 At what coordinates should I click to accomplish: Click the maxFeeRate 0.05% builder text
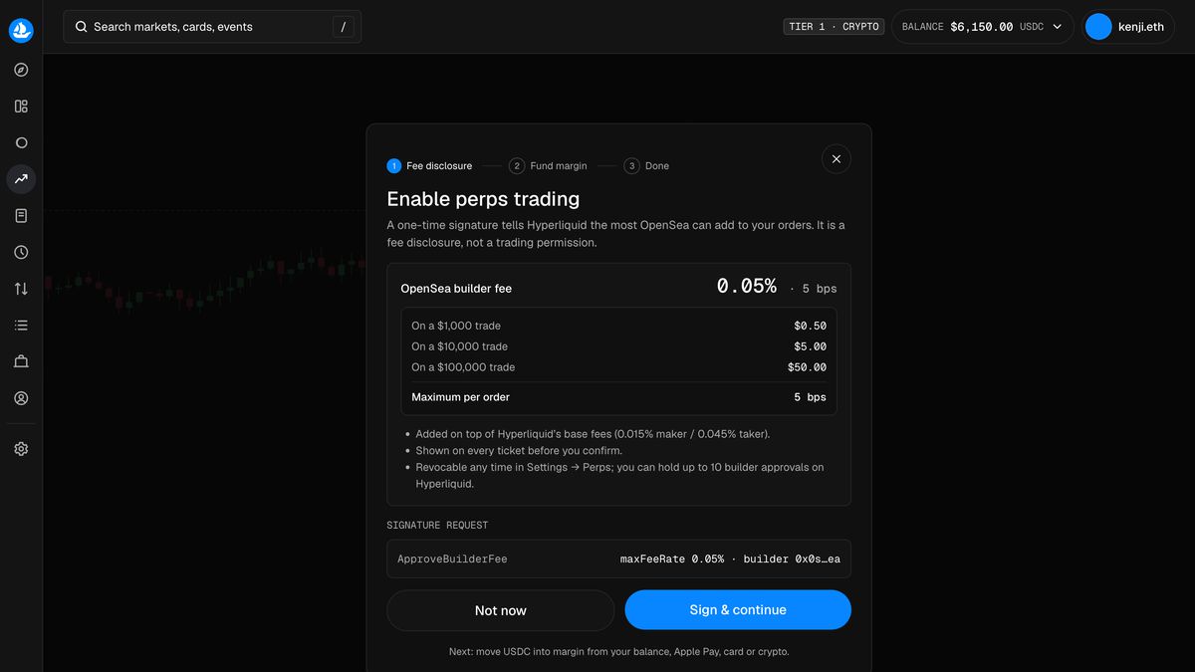point(730,560)
